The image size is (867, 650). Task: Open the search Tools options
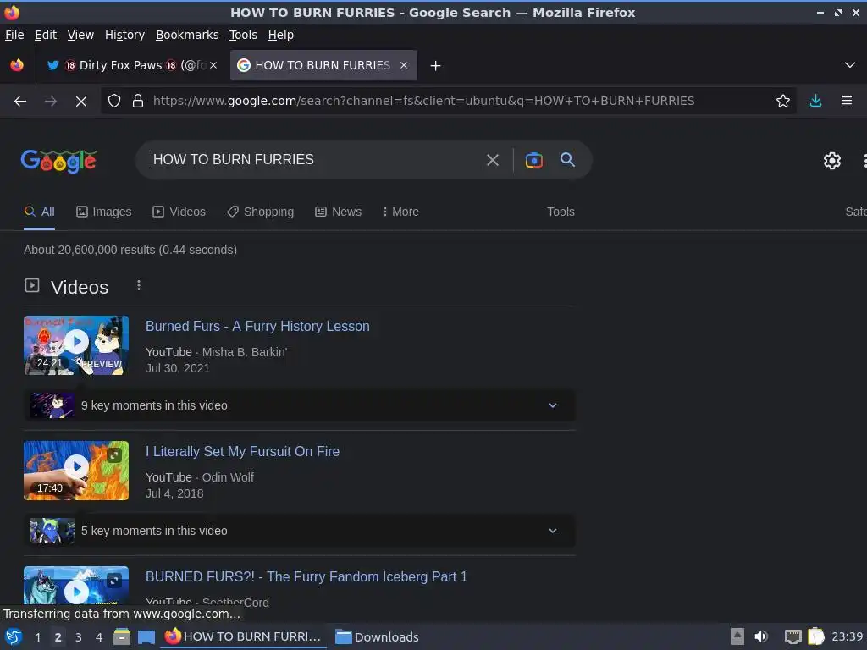pos(561,212)
